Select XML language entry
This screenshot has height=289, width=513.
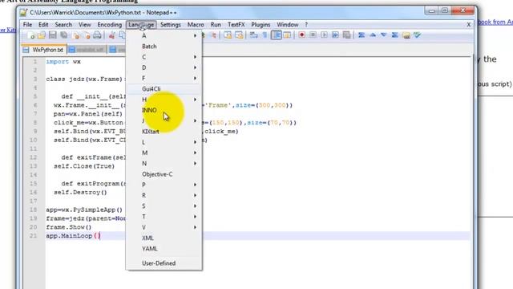(x=164, y=238)
